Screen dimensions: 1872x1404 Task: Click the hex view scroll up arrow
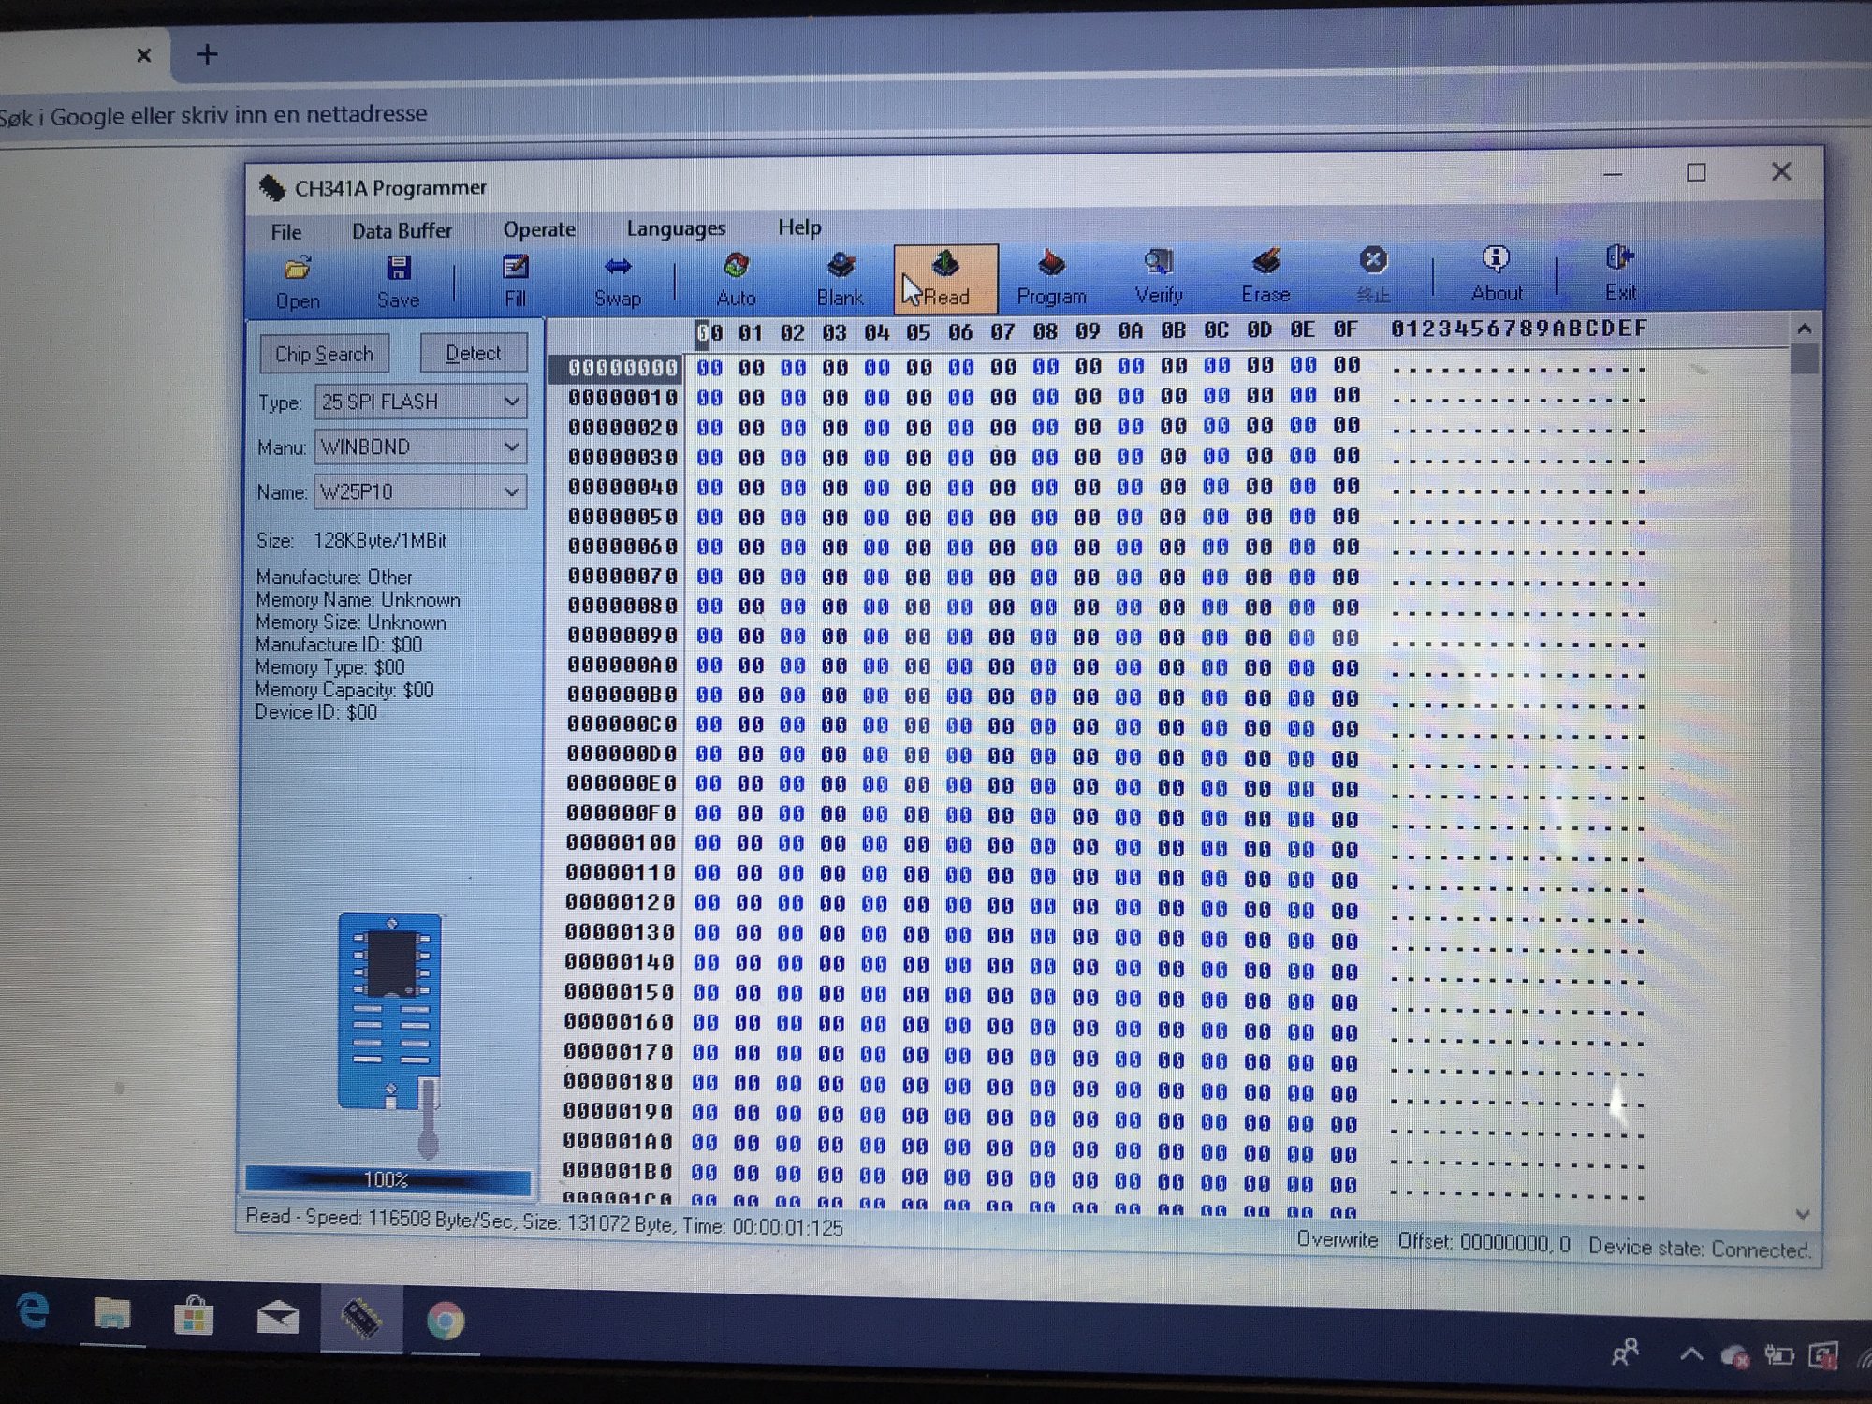click(x=1805, y=329)
